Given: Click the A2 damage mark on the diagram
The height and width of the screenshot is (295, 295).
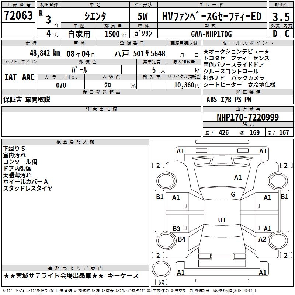Looking at the screenshot, I should click(x=262, y=239).
